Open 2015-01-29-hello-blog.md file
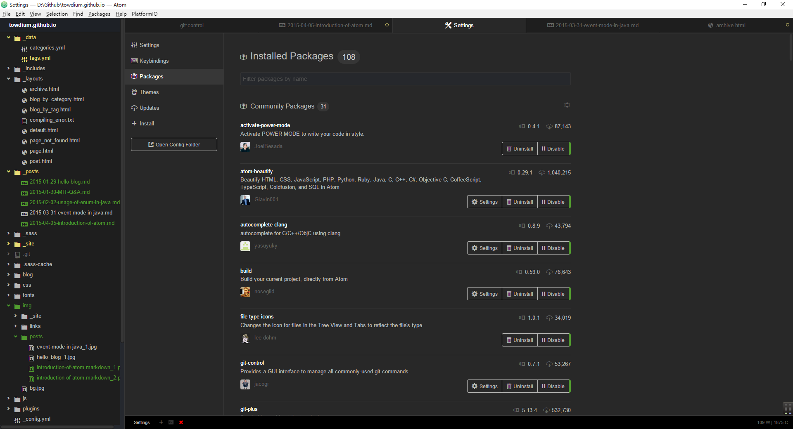The image size is (793, 429). pos(59,182)
